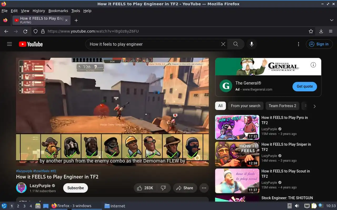Share the video
The width and height of the screenshot is (337, 210).
tap(185, 188)
